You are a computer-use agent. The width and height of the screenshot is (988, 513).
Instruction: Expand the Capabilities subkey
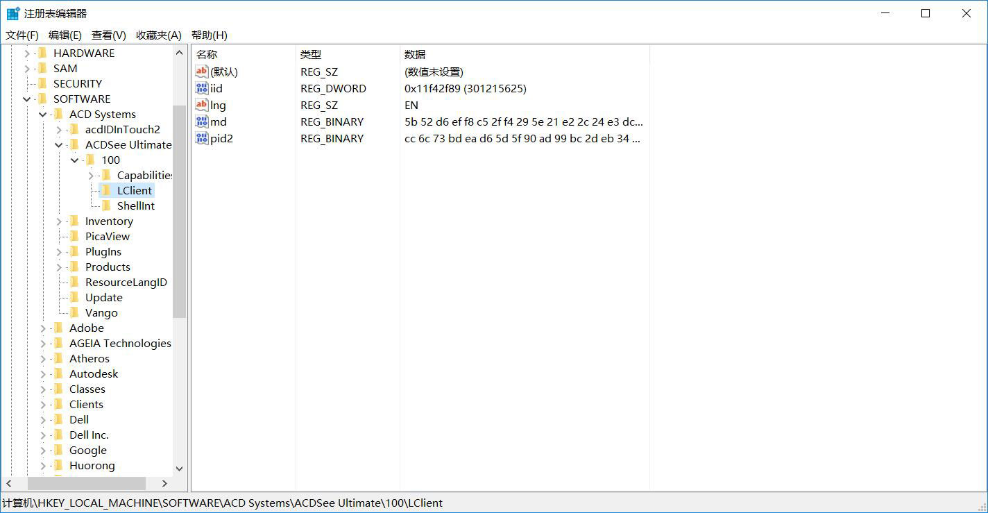pyautogui.click(x=91, y=175)
